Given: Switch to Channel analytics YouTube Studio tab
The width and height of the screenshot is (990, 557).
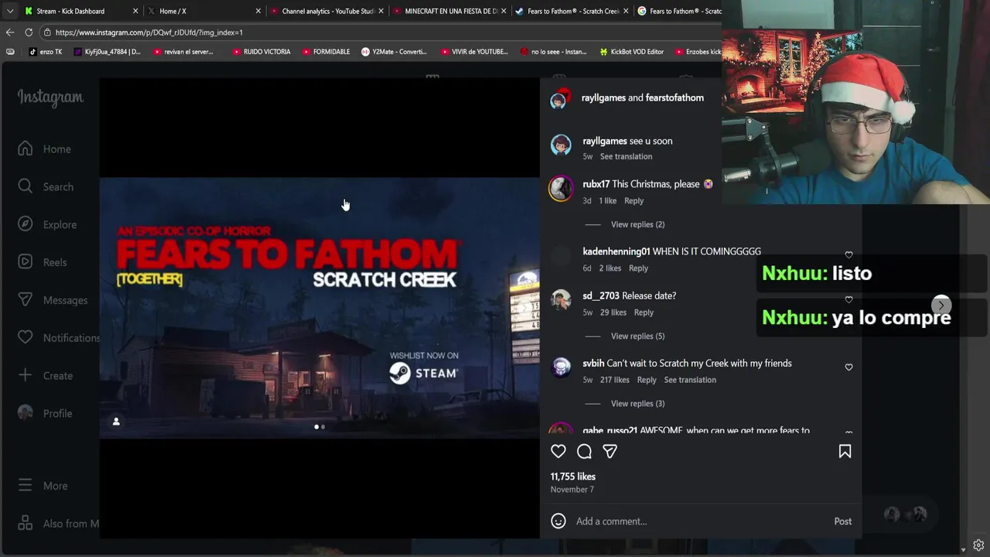Looking at the screenshot, I should (x=327, y=11).
